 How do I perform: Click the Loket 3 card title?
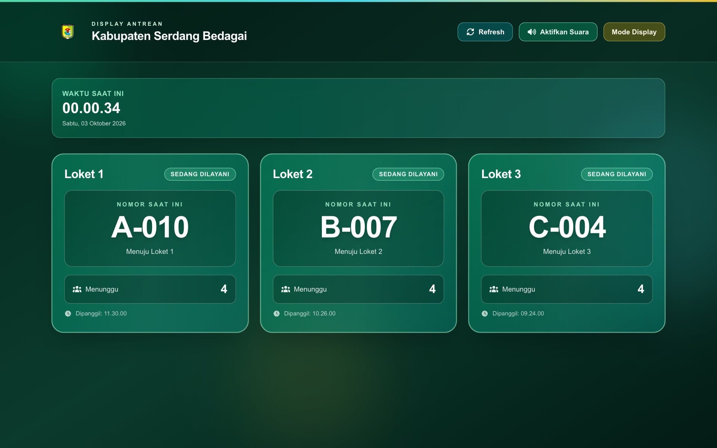(x=501, y=174)
